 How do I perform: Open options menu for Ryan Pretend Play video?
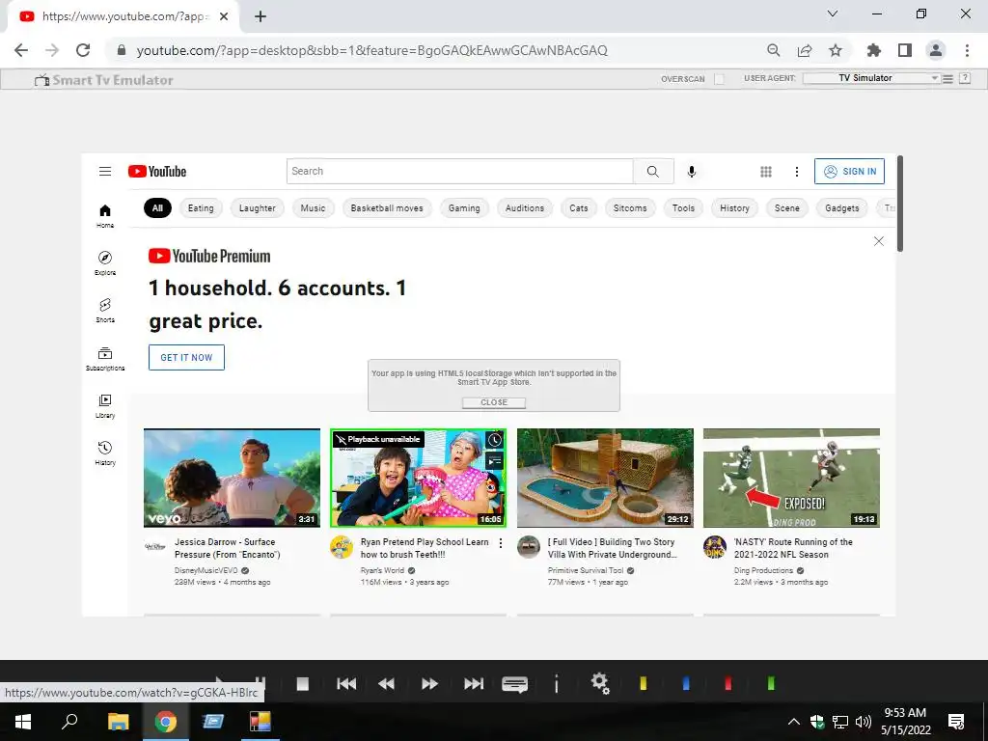501,543
